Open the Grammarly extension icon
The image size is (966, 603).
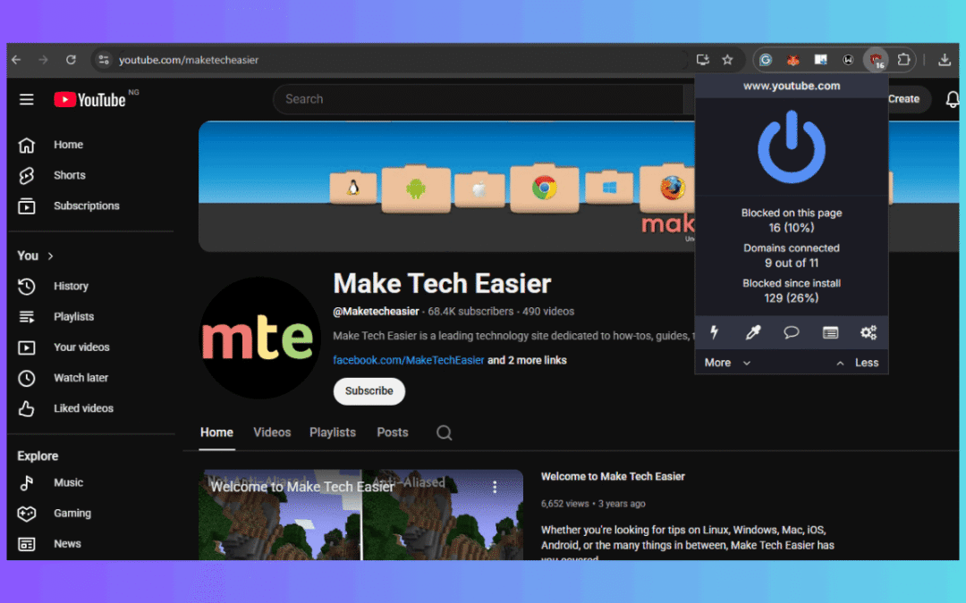point(766,60)
